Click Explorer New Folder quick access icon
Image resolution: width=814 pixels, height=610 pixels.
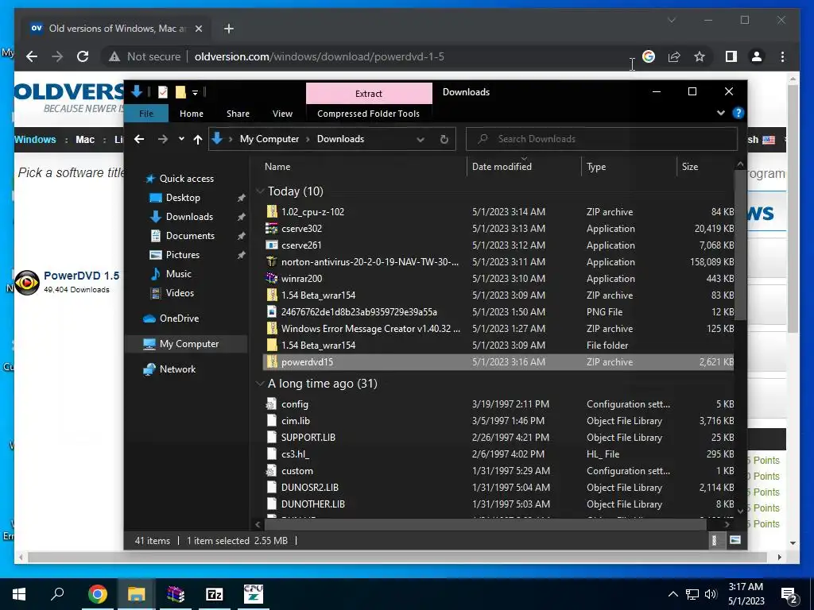(180, 92)
